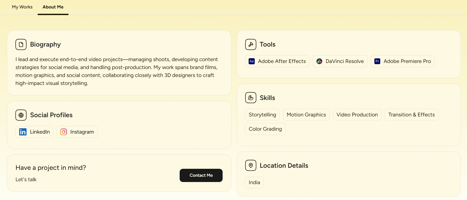467x200 pixels.
Task: Click the Tools heading text
Action: click(x=267, y=44)
